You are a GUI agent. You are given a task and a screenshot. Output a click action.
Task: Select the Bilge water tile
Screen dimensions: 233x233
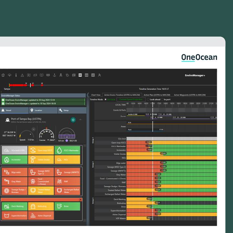click(14, 172)
